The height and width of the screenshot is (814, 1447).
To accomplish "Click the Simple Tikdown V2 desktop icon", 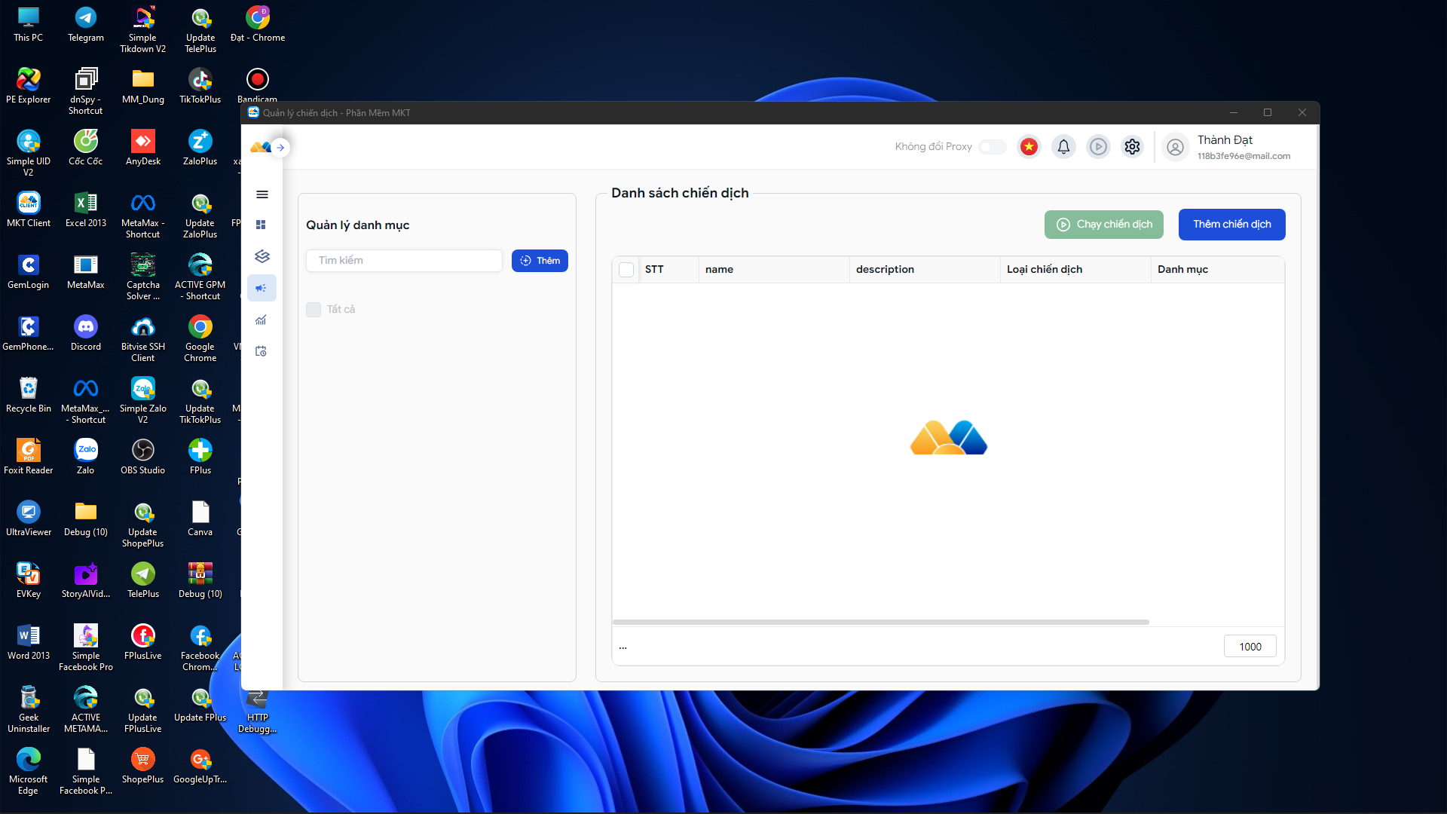I will tap(143, 29).
